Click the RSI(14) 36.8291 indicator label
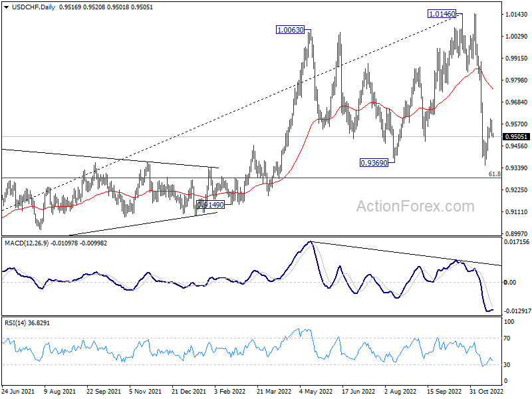The image size is (532, 399). pos(27,323)
